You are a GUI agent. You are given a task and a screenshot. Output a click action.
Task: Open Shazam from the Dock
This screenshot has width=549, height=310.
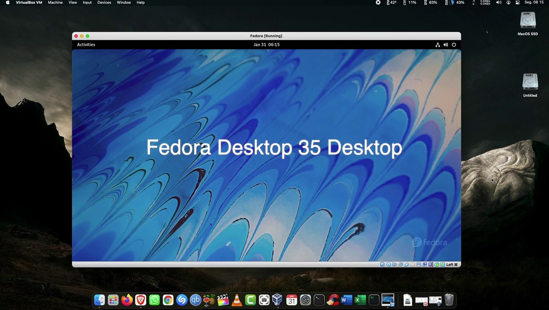click(x=182, y=300)
